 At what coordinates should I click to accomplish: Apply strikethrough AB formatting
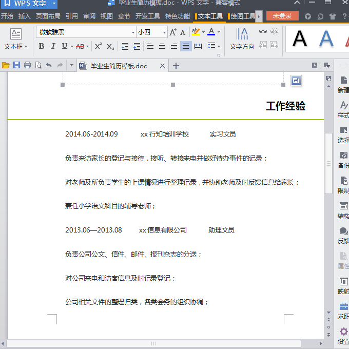click(x=80, y=46)
